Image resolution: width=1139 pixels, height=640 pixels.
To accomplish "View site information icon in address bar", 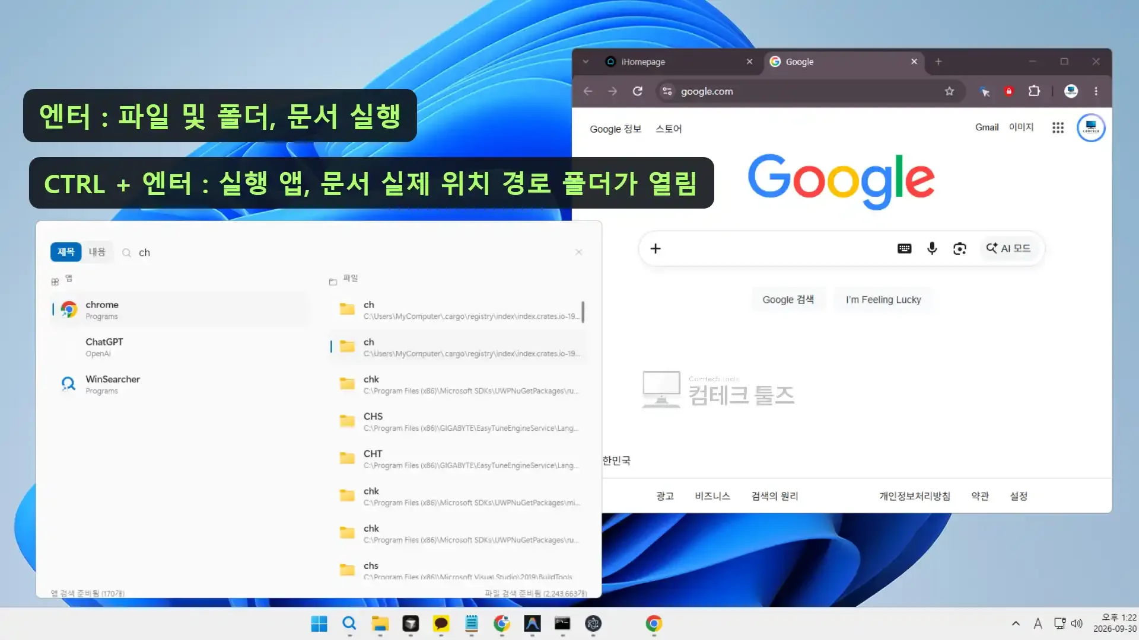I will tap(667, 91).
